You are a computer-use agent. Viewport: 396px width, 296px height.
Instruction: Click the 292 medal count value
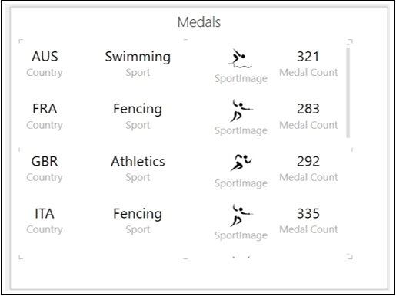(x=308, y=161)
